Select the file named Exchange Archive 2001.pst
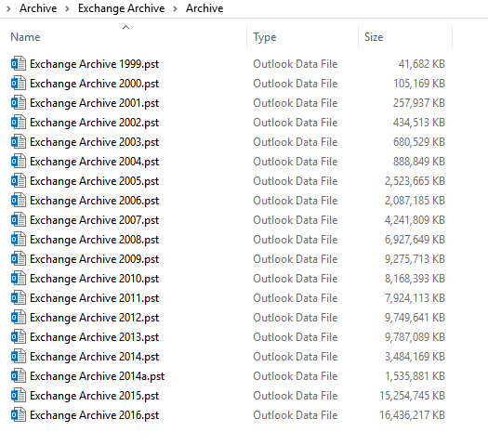Image resolution: width=488 pixels, height=445 pixels. pyautogui.click(x=94, y=103)
